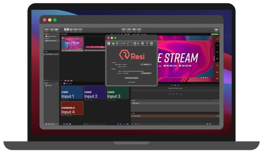
Task: Open the More toolbar menu
Action: point(80,30)
